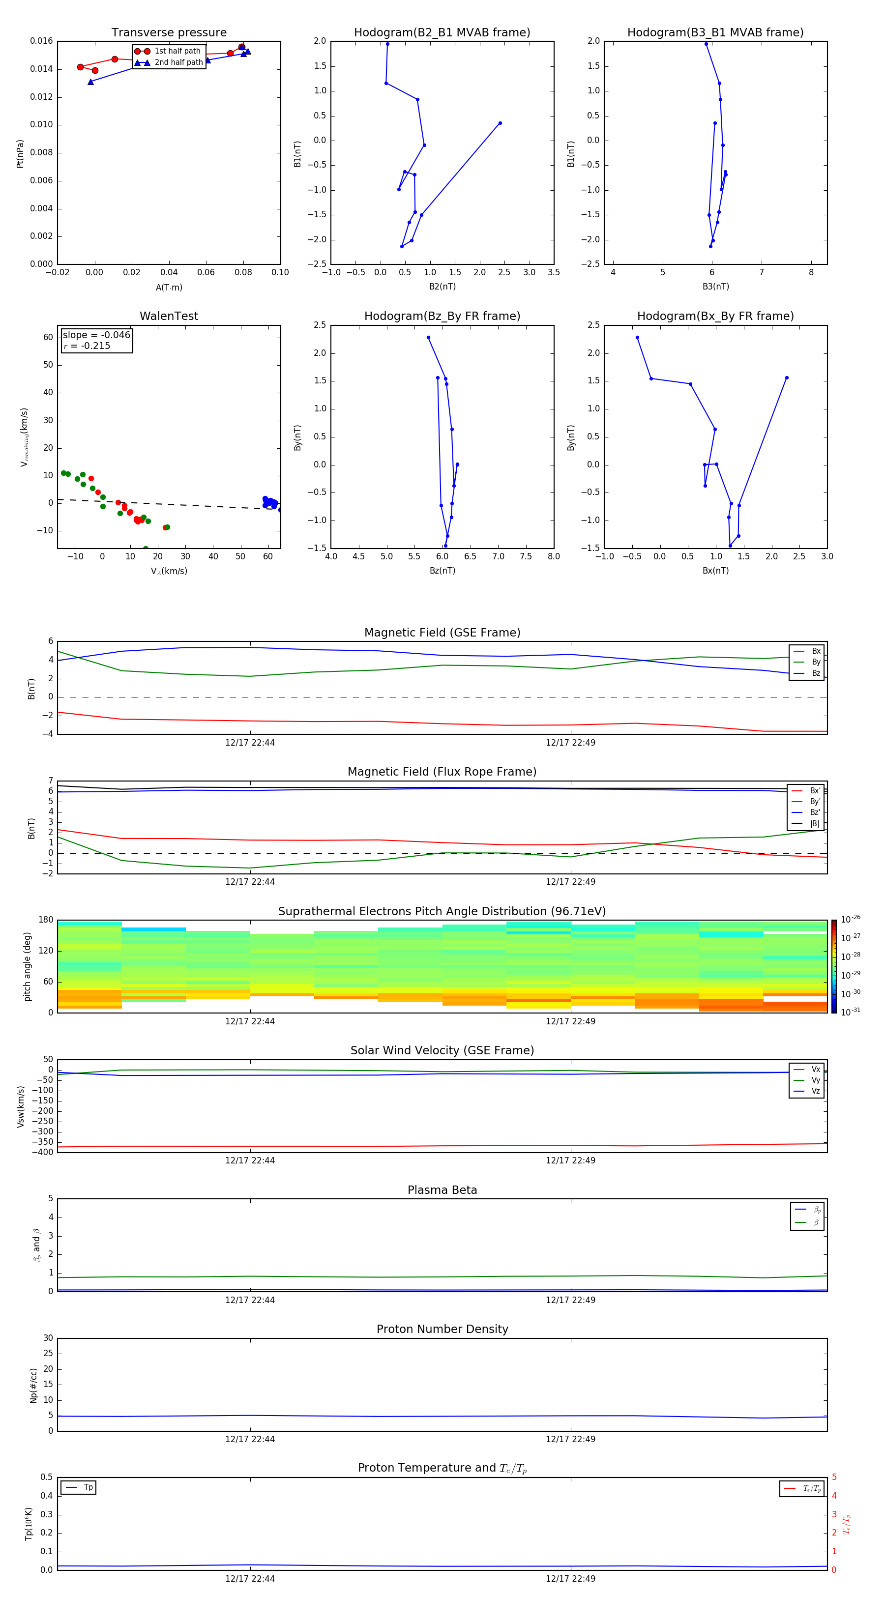Click the 12/17 22:44 tick label under Plasma Beta
Screen dimensions: 885x1622
pos(250,1300)
